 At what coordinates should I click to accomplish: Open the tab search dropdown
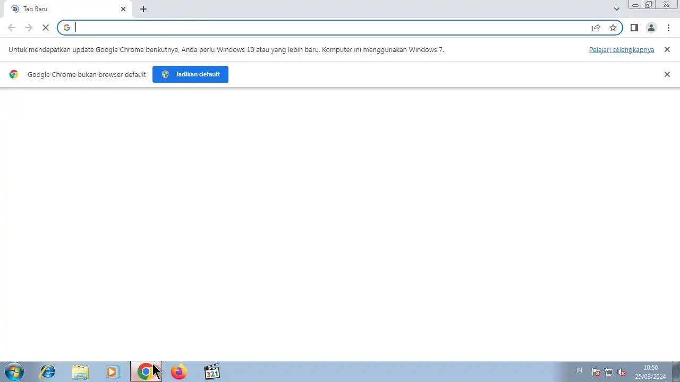coord(616,9)
